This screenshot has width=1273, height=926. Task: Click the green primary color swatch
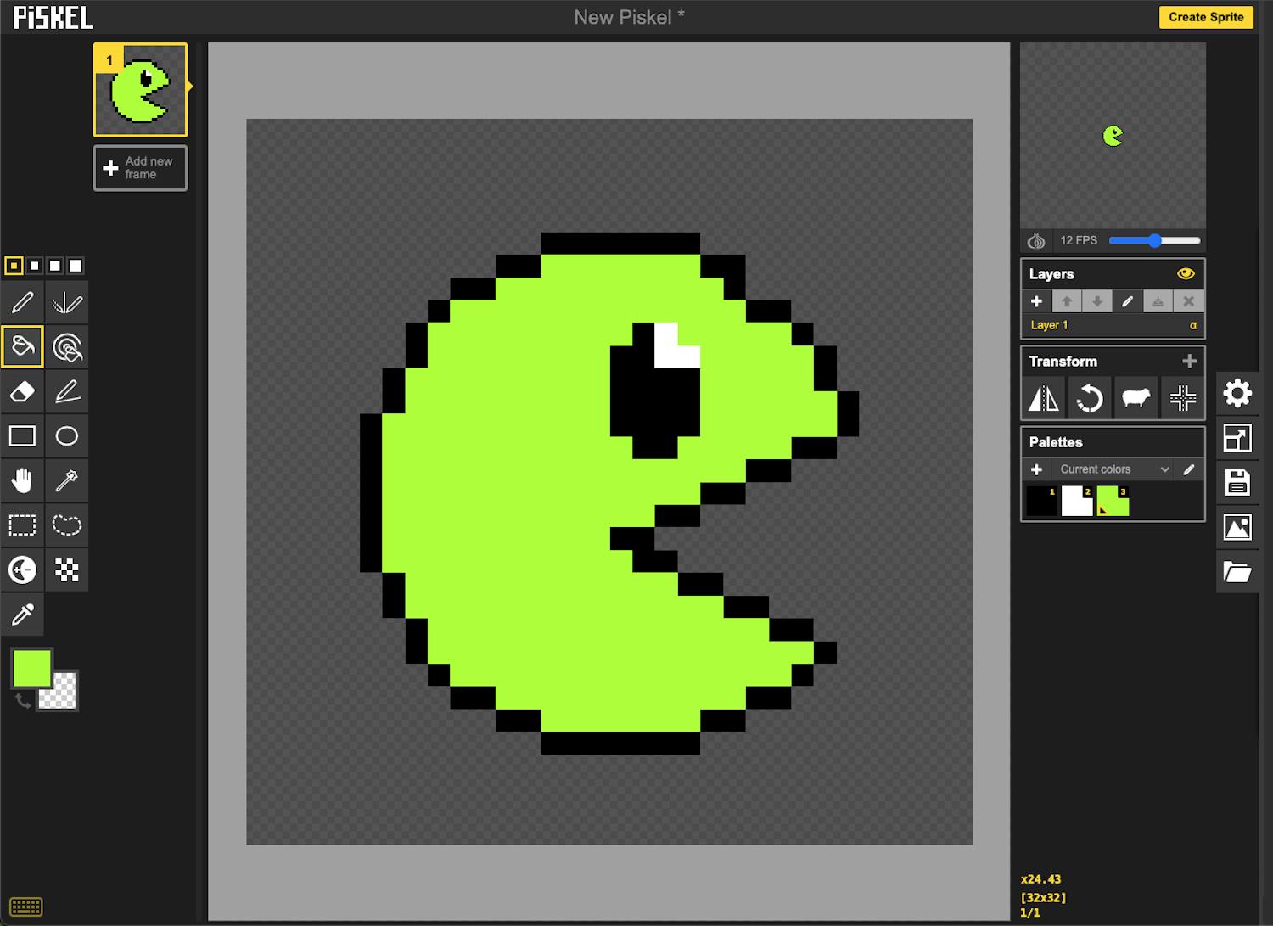(x=32, y=669)
